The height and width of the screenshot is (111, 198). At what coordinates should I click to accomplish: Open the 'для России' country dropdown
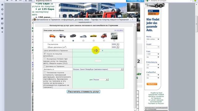point(101,80)
